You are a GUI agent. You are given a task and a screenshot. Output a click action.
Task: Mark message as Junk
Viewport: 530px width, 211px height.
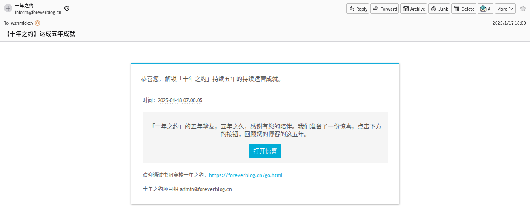(x=439, y=9)
